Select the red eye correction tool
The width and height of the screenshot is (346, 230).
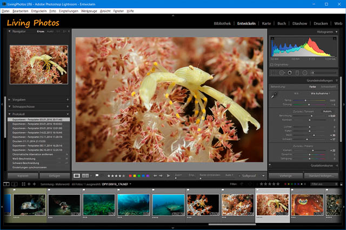pos(290,73)
